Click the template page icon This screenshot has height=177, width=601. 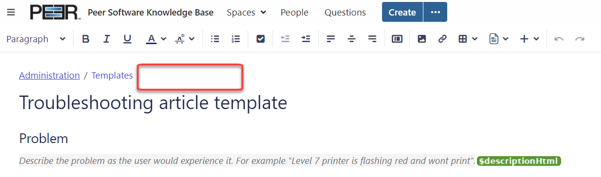[x=494, y=39]
